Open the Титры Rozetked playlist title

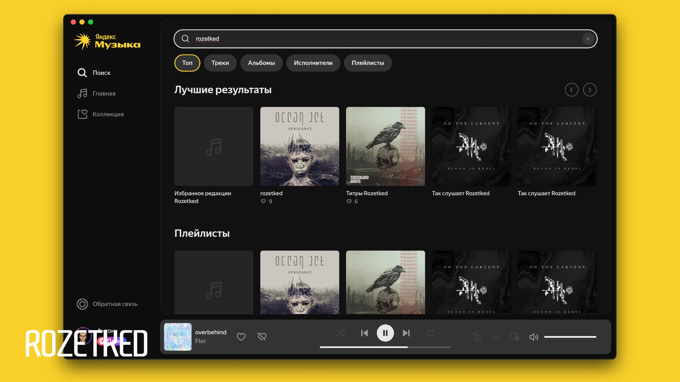[367, 193]
